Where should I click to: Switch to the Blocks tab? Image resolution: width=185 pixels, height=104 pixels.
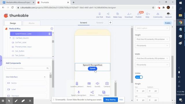32,23
